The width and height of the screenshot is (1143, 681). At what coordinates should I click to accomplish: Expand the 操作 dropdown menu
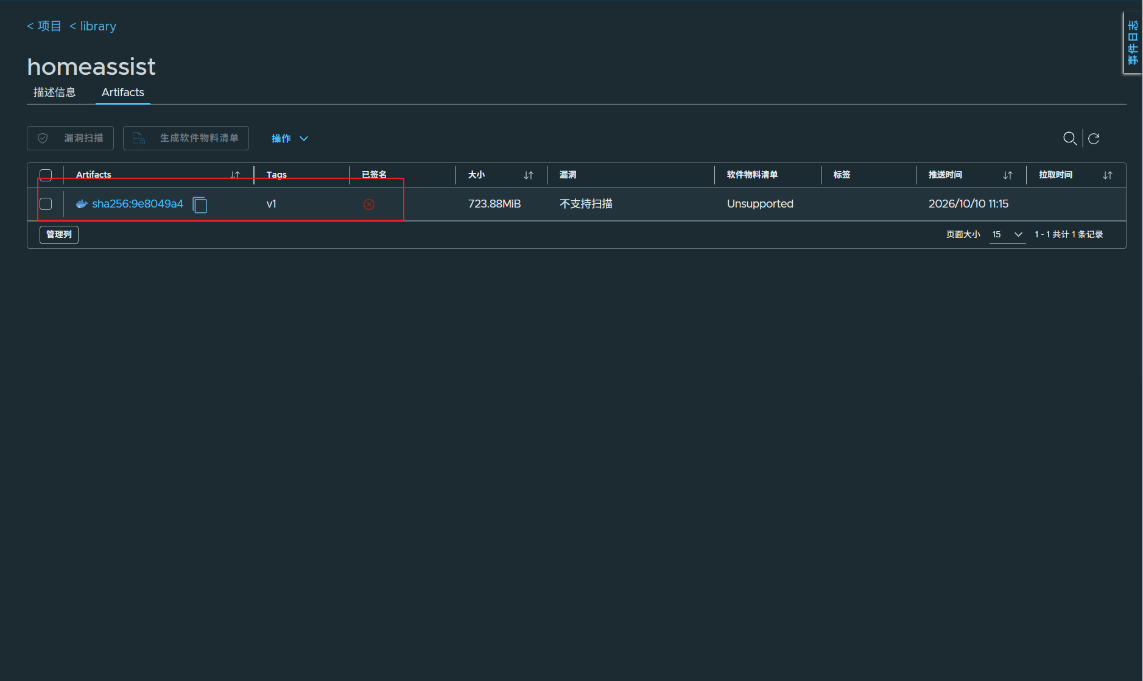click(x=290, y=139)
